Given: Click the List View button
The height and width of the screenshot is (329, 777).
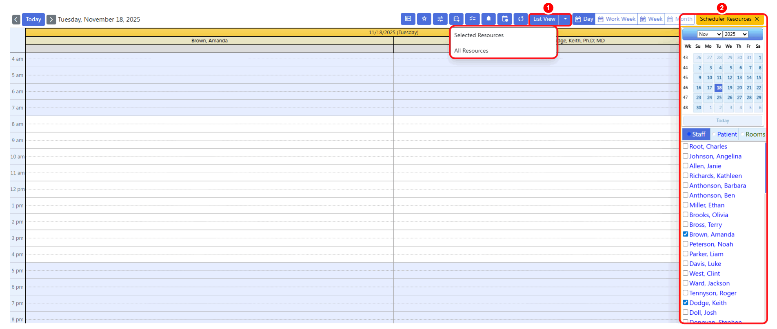Looking at the screenshot, I should (x=544, y=19).
